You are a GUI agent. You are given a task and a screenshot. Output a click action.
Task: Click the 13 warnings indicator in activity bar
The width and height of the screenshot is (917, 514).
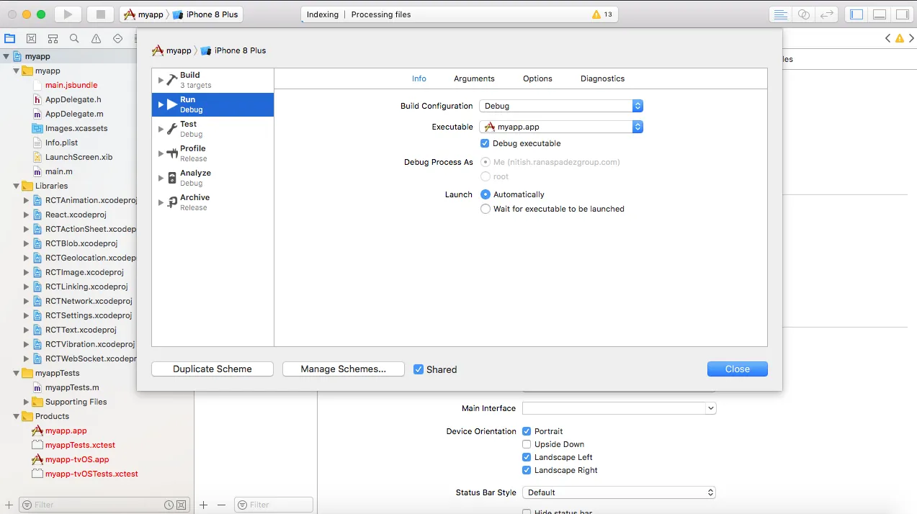[602, 14]
